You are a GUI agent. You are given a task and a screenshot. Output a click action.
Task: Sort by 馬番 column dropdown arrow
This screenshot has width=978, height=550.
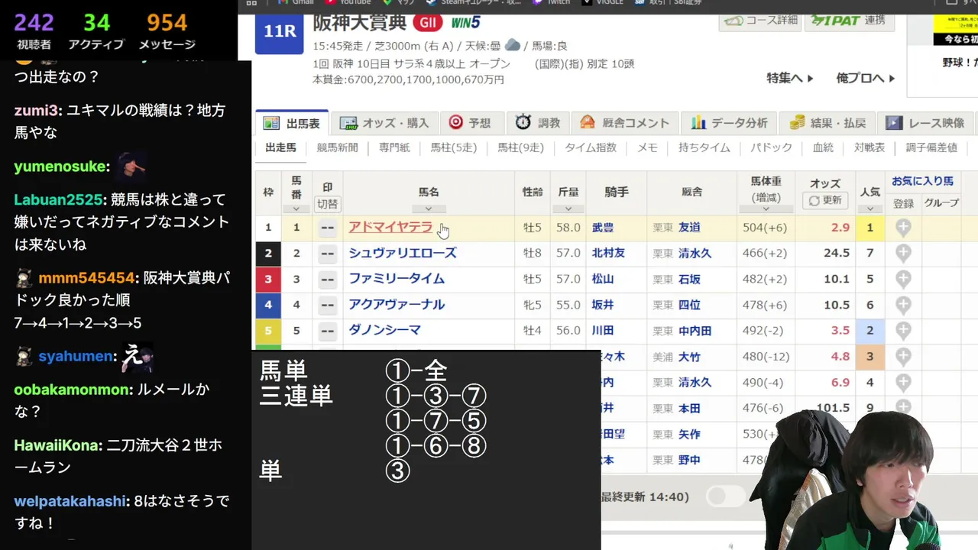click(296, 209)
